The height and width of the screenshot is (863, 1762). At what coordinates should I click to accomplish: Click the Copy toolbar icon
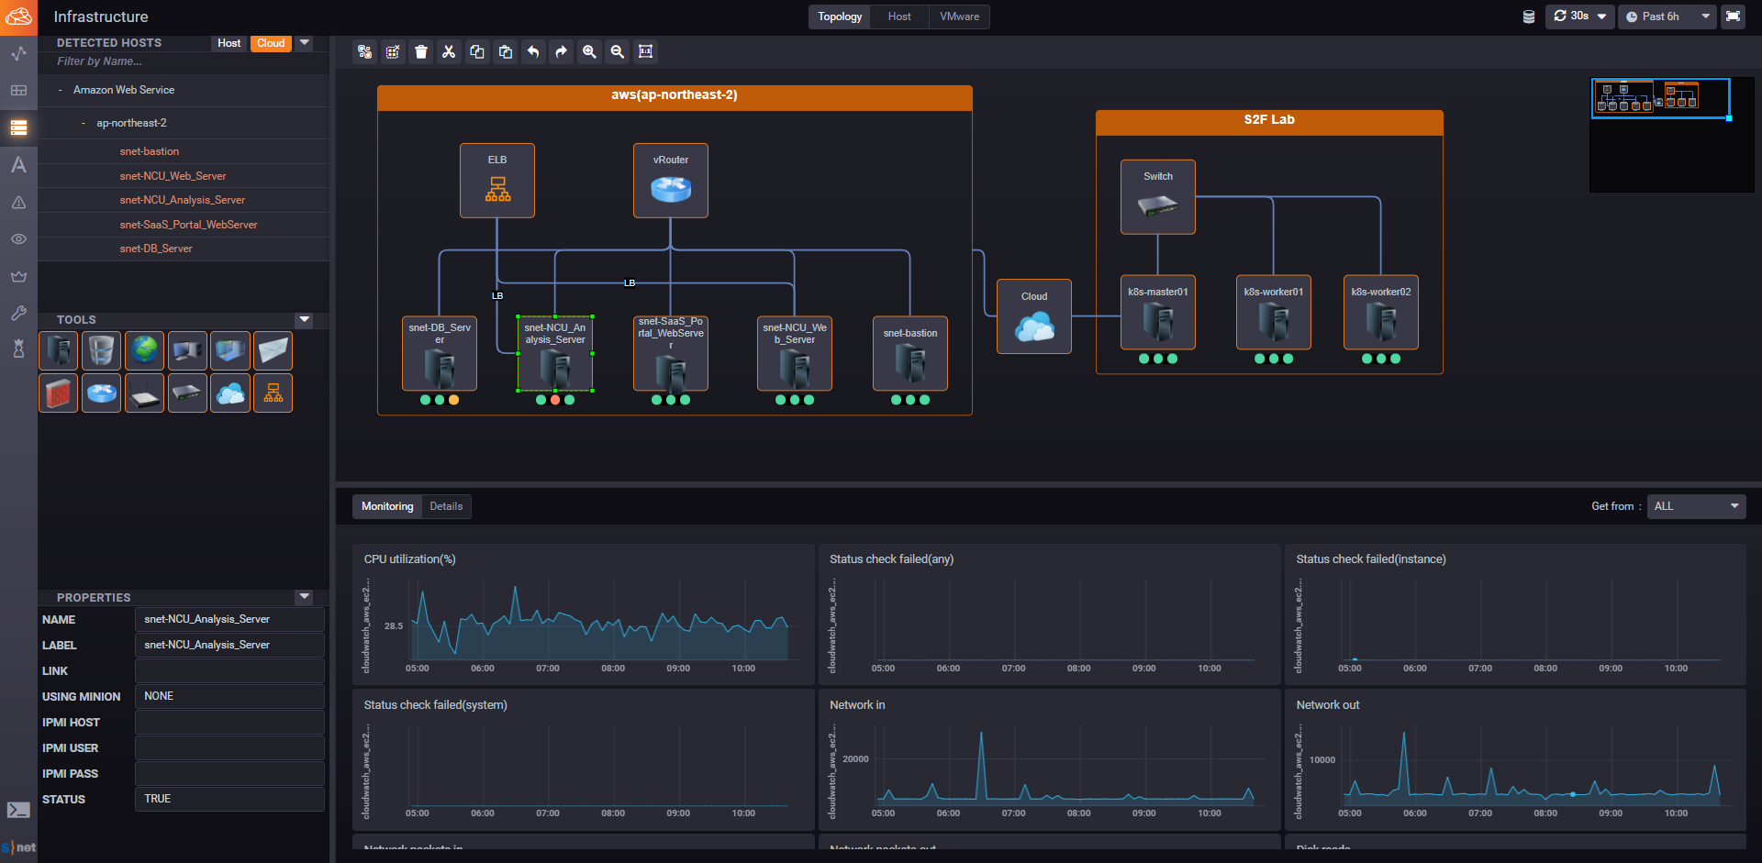pyautogui.click(x=477, y=52)
